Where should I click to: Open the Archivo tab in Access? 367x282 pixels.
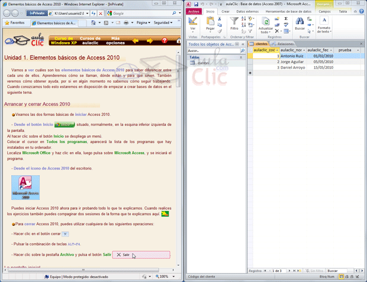click(x=194, y=11)
